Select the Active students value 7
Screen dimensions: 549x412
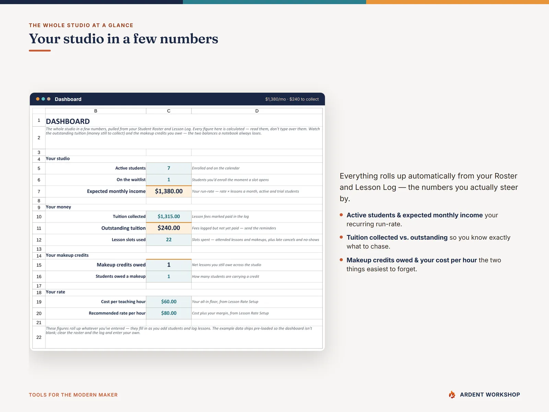[x=169, y=168]
